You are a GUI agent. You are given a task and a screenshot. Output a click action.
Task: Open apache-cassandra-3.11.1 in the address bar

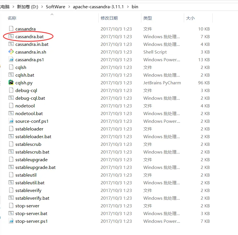point(98,7)
